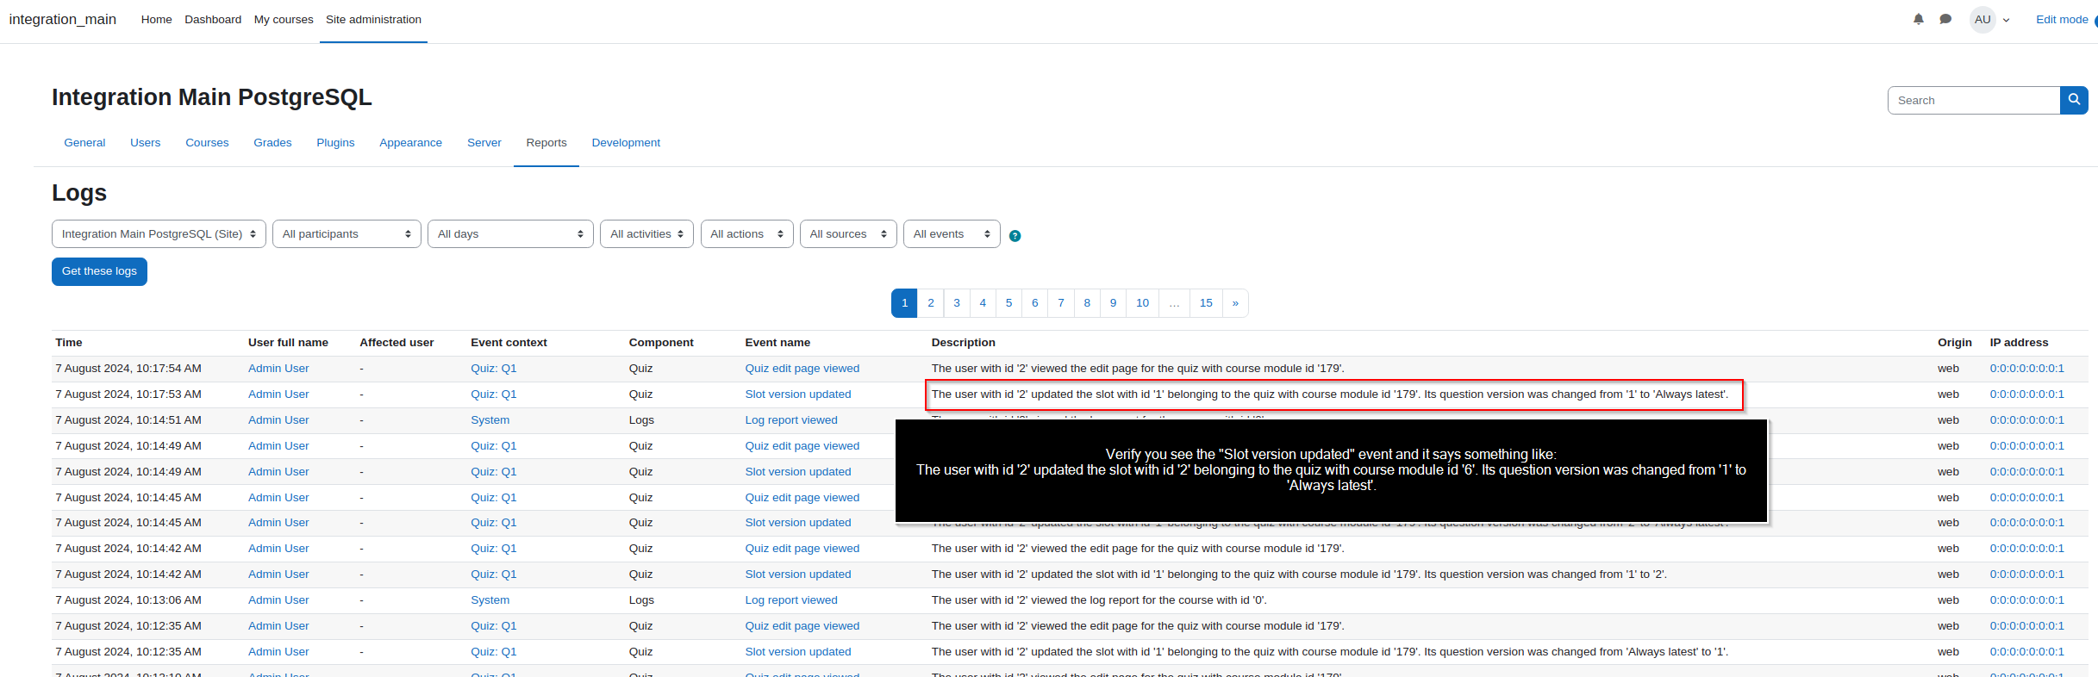Open Admin User link in 10:17:54 row
2098x677 pixels.
(278, 369)
